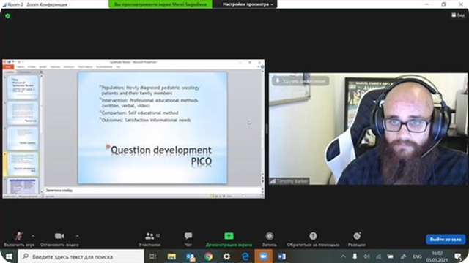Open Zoom from the Windows taskbar
This screenshot has width=469, height=263.
tap(264, 256)
